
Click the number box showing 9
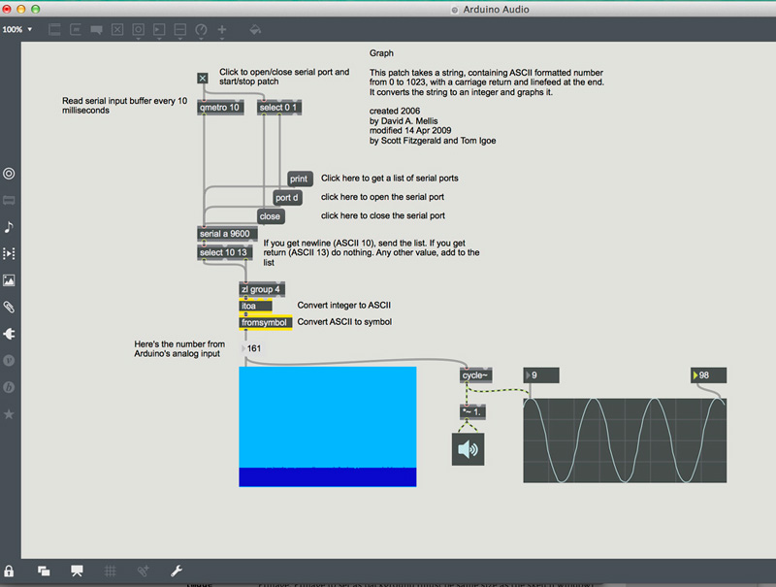click(541, 375)
